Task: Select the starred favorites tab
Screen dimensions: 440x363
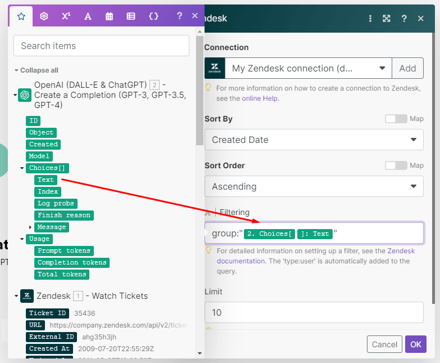Action: coord(21,16)
